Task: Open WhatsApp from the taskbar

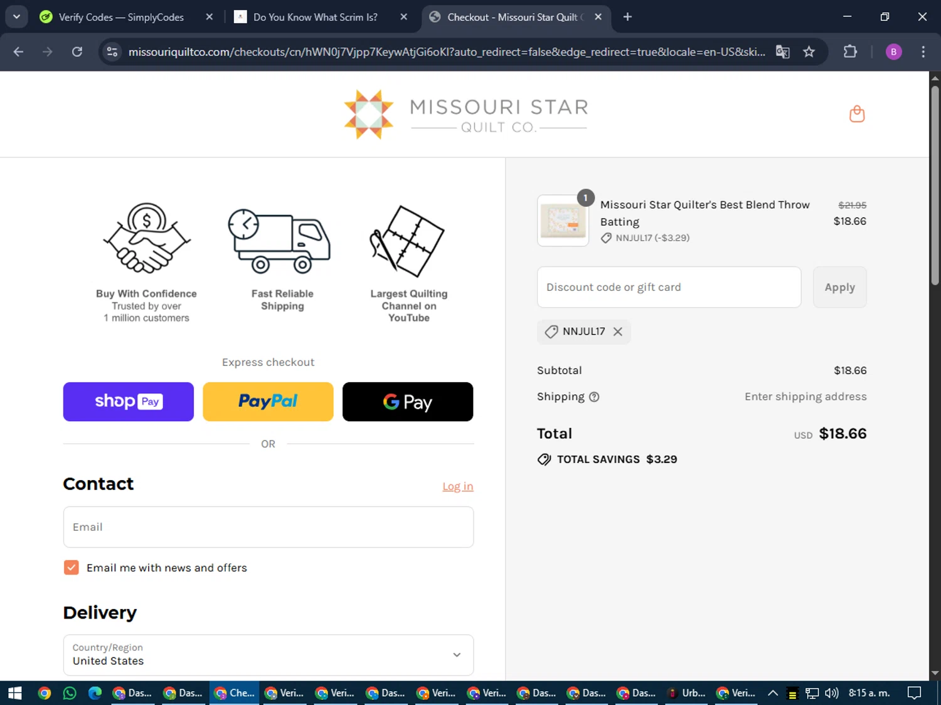Action: [70, 693]
